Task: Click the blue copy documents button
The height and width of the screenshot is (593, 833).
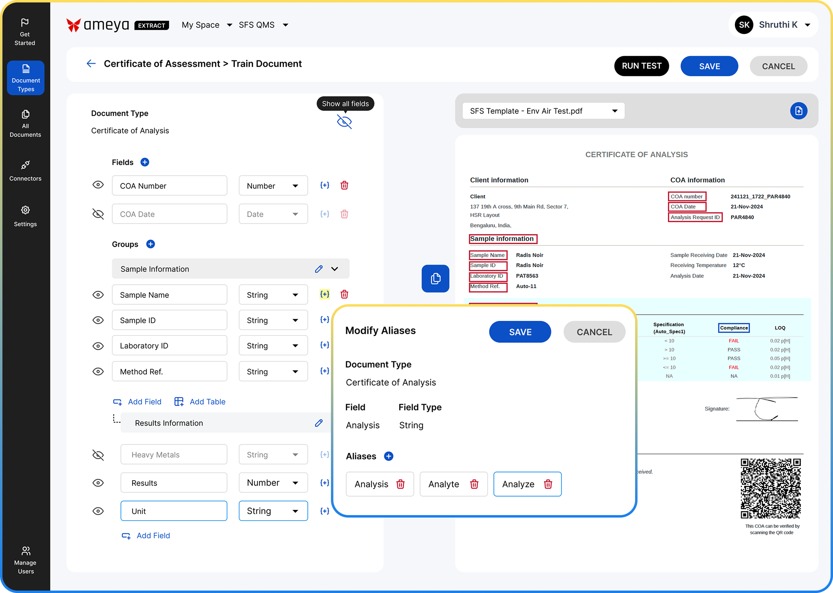Action: tap(435, 279)
